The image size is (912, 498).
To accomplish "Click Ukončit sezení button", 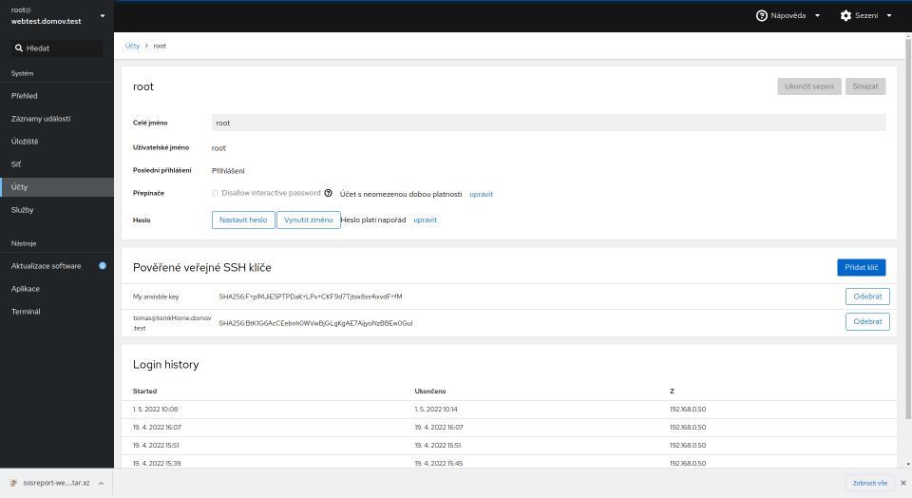I will (x=809, y=86).
